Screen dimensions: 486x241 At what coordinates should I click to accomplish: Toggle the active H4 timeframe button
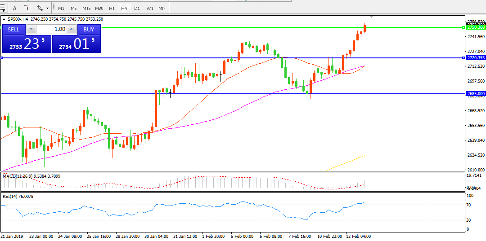pos(124,8)
